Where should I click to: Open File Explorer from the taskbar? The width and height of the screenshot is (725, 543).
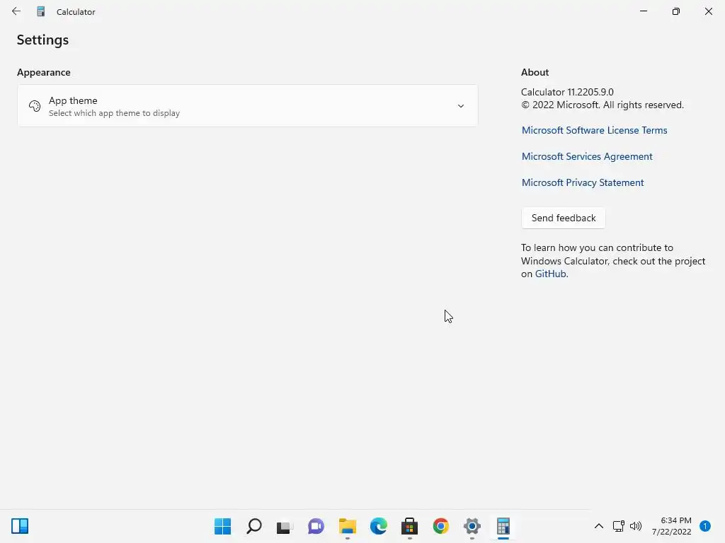coord(347,526)
